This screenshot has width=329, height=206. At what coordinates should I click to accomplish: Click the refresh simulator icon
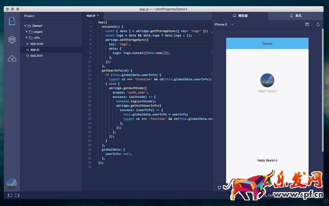coord(318,24)
